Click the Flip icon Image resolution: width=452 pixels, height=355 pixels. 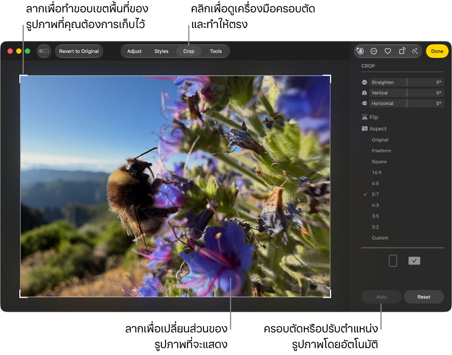(x=365, y=117)
